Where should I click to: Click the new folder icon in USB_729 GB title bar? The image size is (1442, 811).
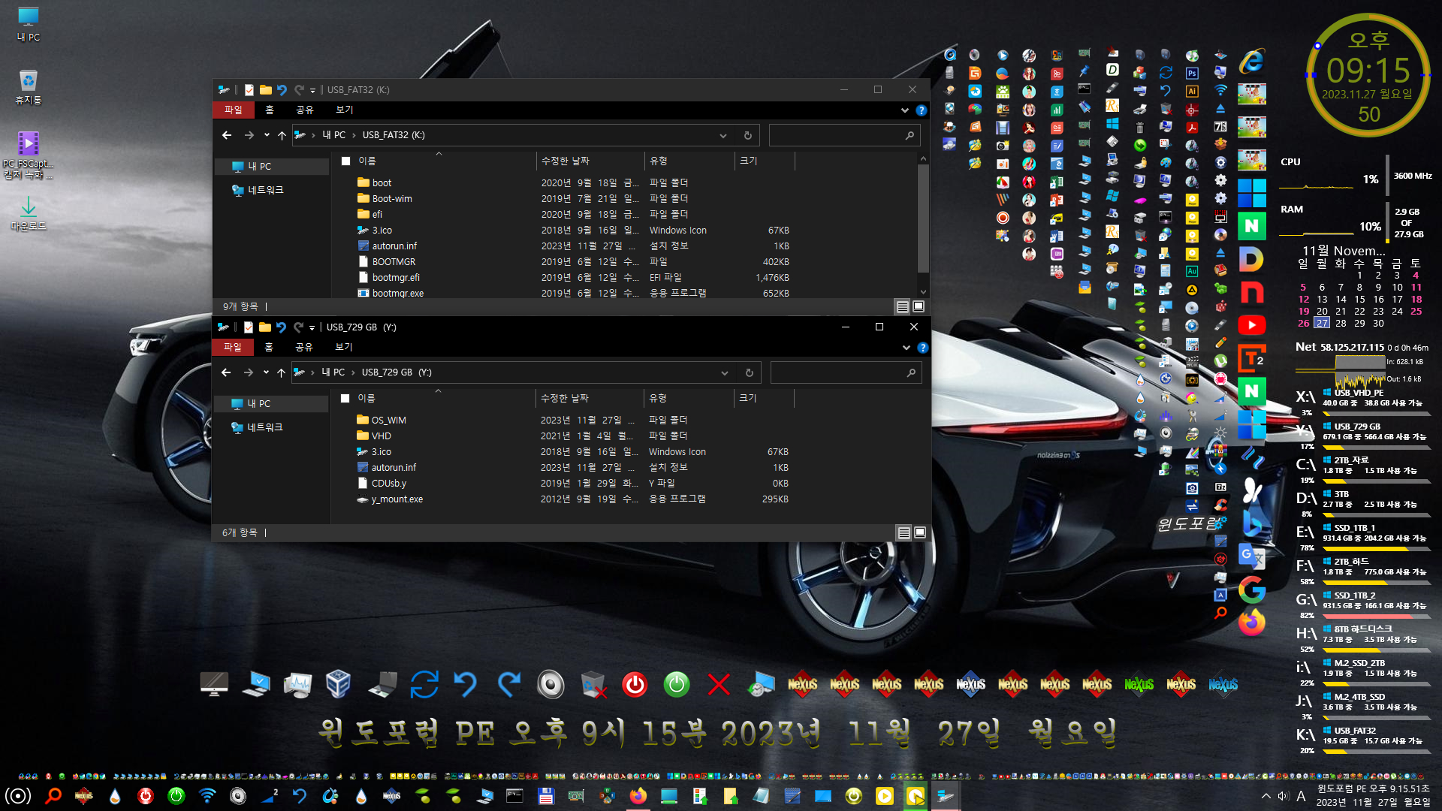pos(264,327)
